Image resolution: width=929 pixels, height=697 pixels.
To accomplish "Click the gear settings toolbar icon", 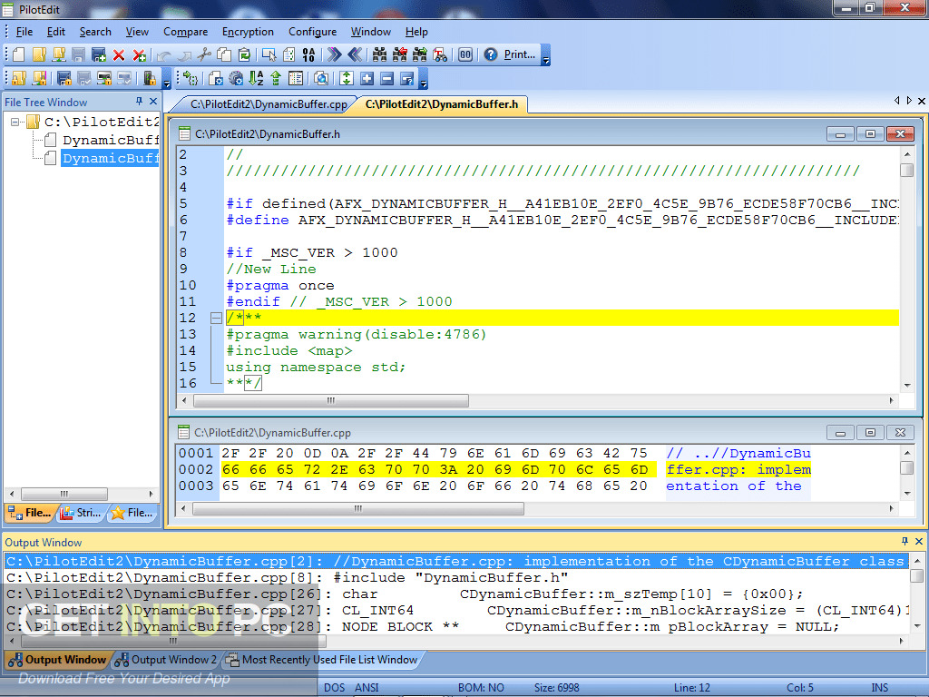I will click(x=236, y=78).
